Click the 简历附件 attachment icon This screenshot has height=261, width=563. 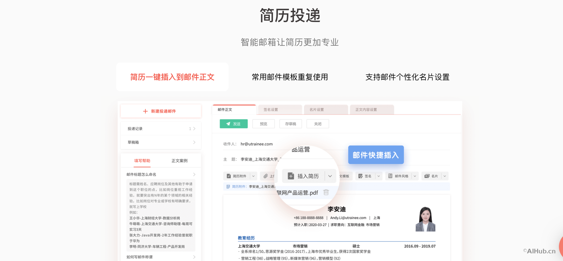click(x=229, y=176)
